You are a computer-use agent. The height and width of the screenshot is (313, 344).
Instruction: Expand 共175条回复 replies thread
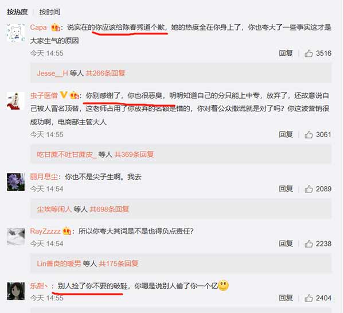(x=119, y=264)
